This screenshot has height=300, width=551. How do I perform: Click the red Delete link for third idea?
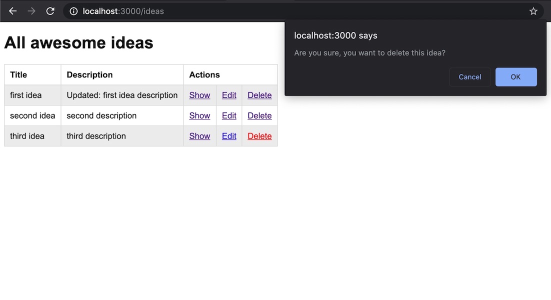tap(259, 136)
